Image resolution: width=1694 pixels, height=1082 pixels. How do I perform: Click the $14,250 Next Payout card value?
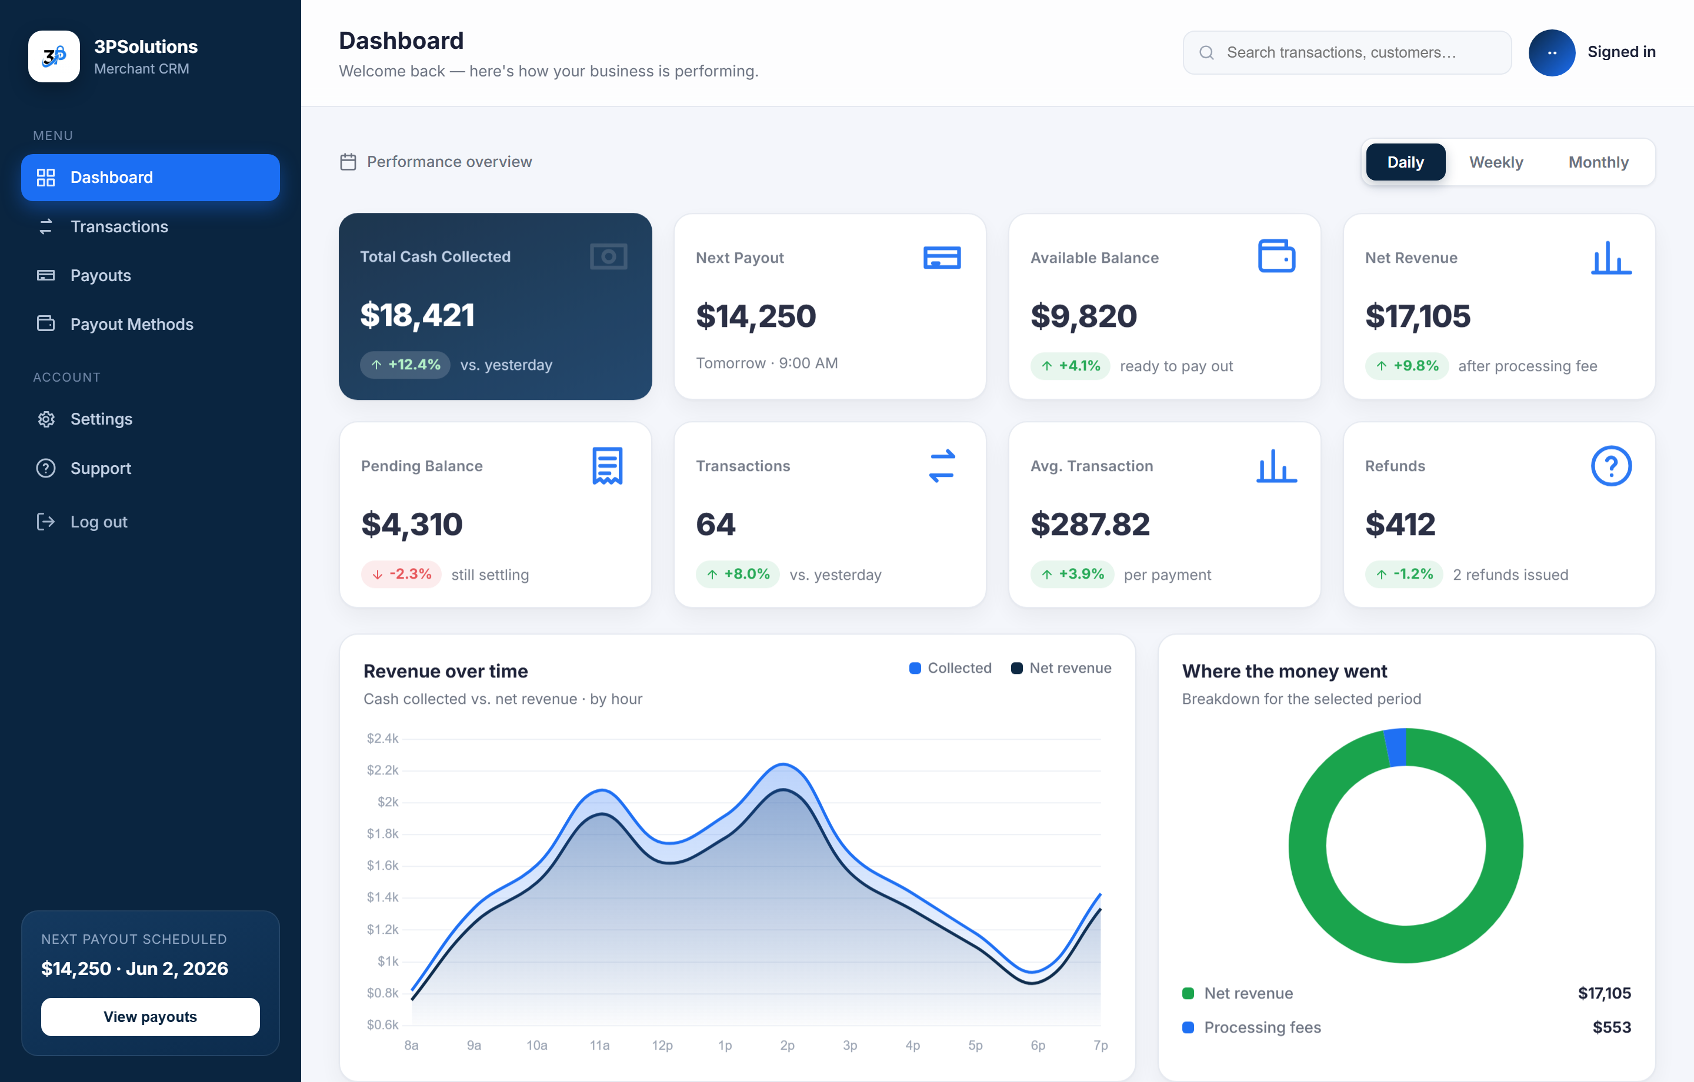point(756,316)
